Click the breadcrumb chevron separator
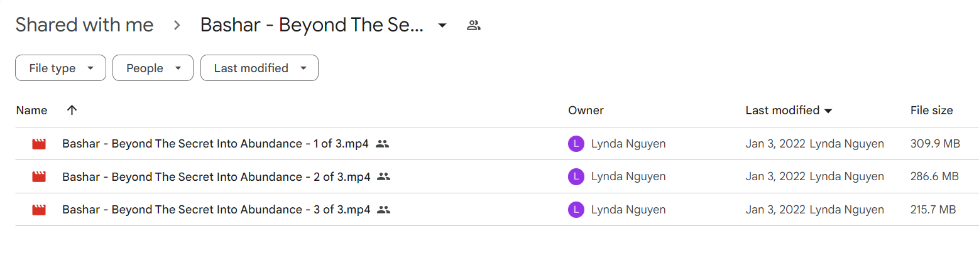The height and width of the screenshot is (280, 979). coord(177,26)
